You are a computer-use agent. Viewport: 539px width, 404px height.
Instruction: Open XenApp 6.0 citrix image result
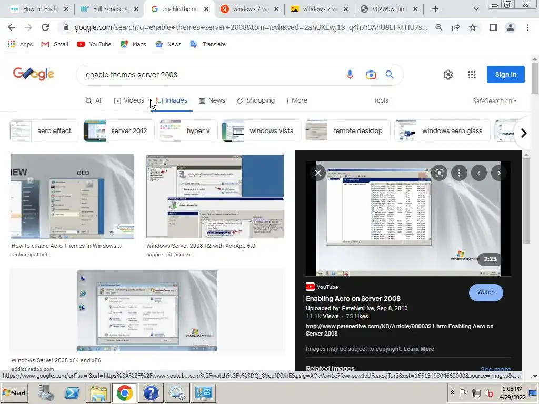[215, 196]
